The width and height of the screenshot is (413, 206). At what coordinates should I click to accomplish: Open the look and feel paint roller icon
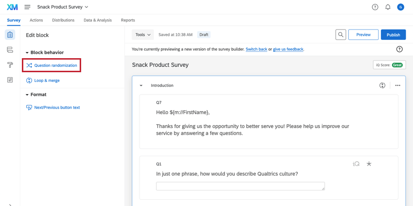[10, 65]
